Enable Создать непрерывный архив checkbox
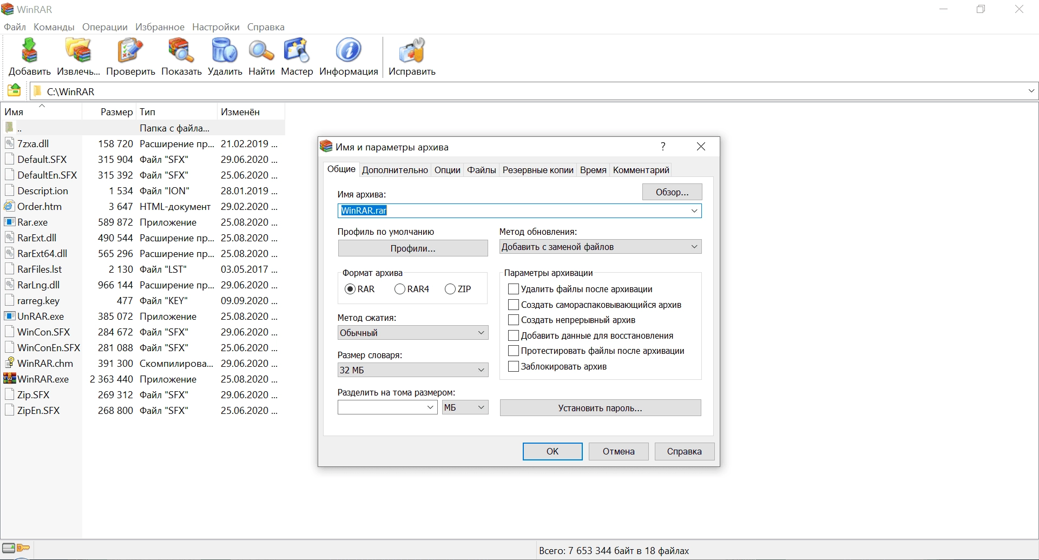The image size is (1039, 560). (514, 320)
